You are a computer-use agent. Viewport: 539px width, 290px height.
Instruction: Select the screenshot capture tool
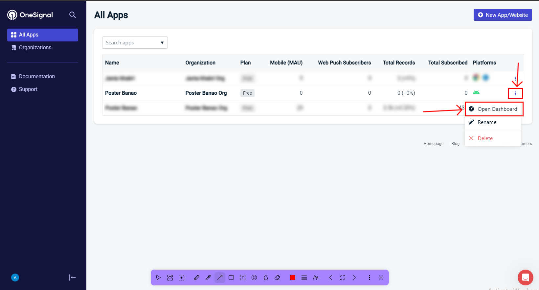(170, 278)
